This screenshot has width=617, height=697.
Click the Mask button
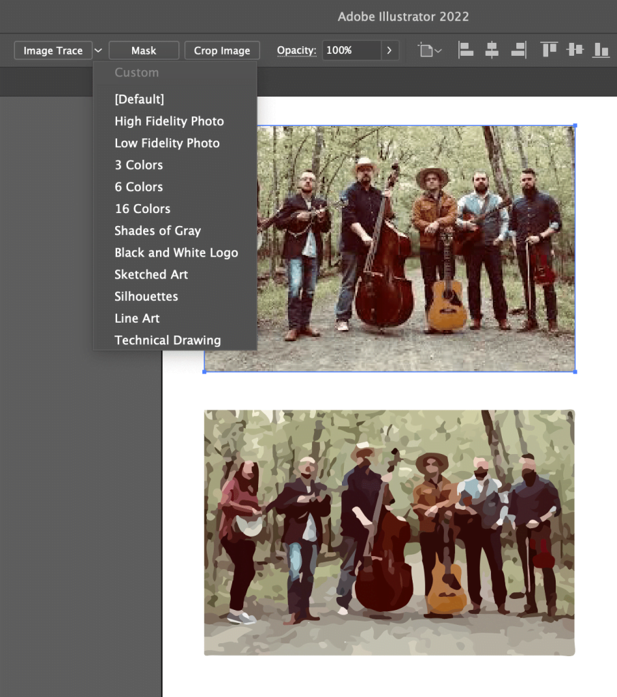(144, 50)
